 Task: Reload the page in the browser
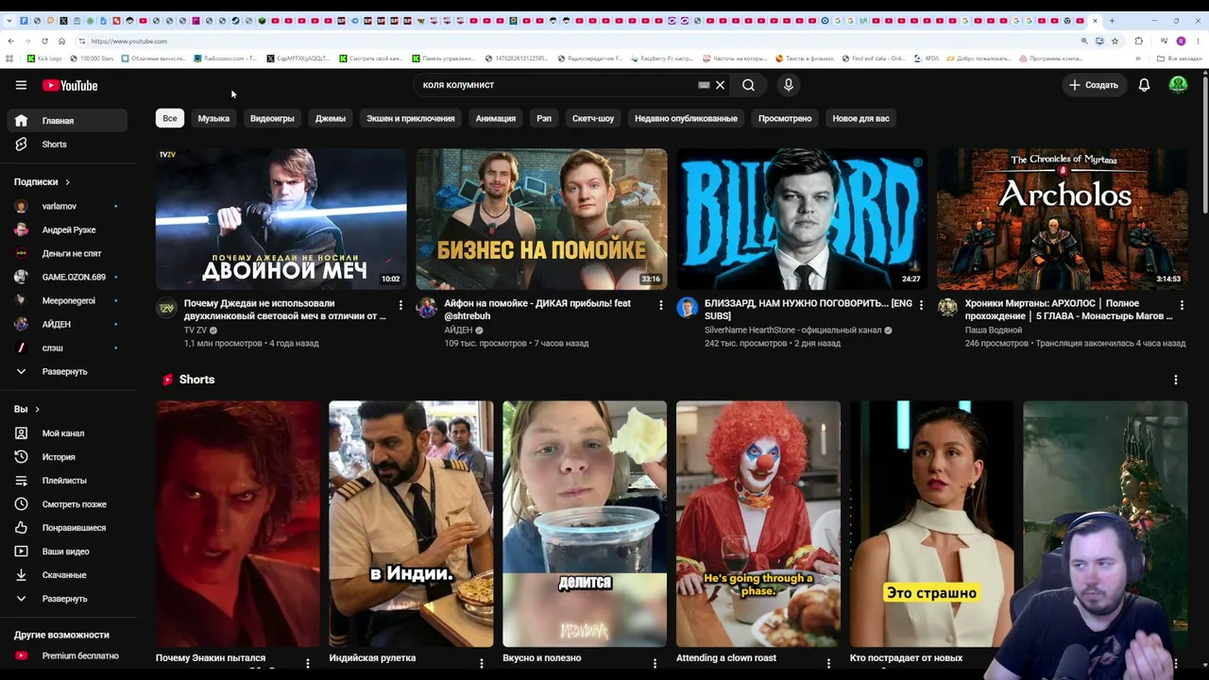(44, 41)
